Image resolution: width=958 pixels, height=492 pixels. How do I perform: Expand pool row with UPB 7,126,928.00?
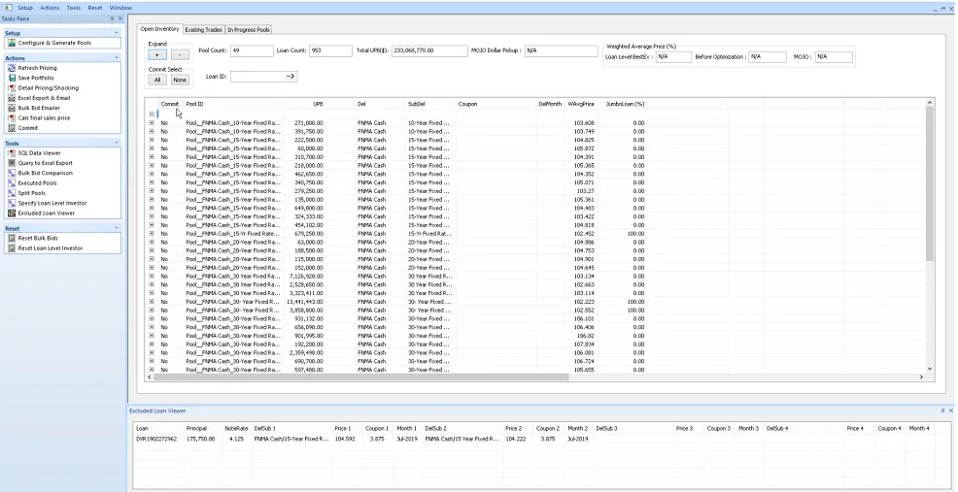point(152,276)
